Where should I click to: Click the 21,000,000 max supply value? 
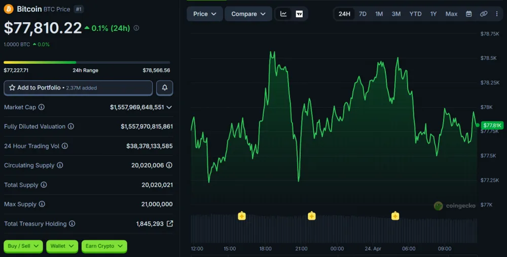(157, 204)
